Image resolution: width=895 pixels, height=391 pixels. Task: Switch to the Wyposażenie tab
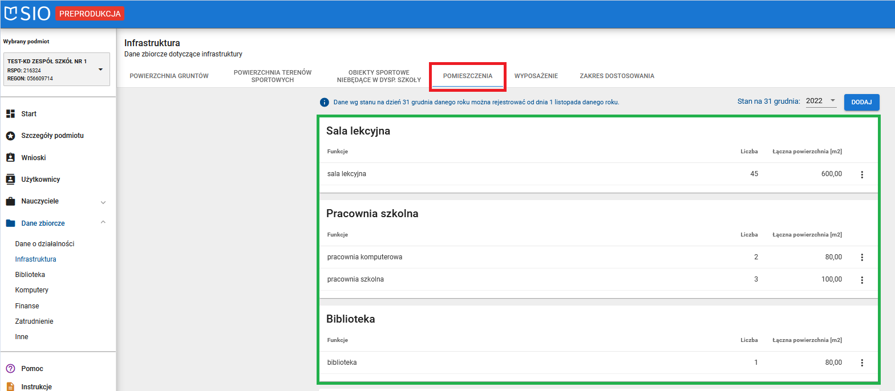coord(536,76)
